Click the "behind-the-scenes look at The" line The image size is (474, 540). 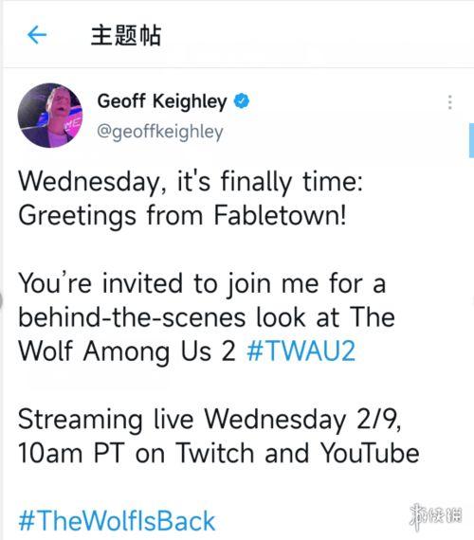point(207,317)
